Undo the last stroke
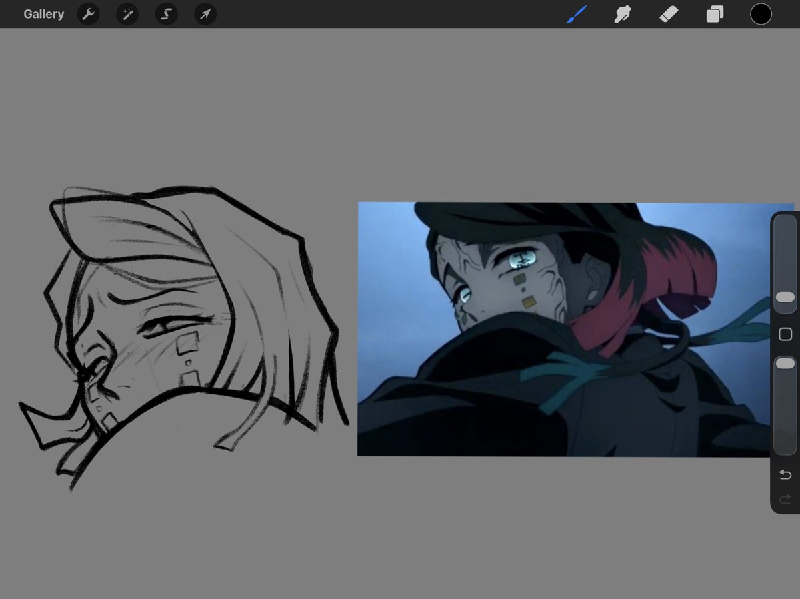Image resolution: width=800 pixels, height=599 pixels. tap(785, 474)
